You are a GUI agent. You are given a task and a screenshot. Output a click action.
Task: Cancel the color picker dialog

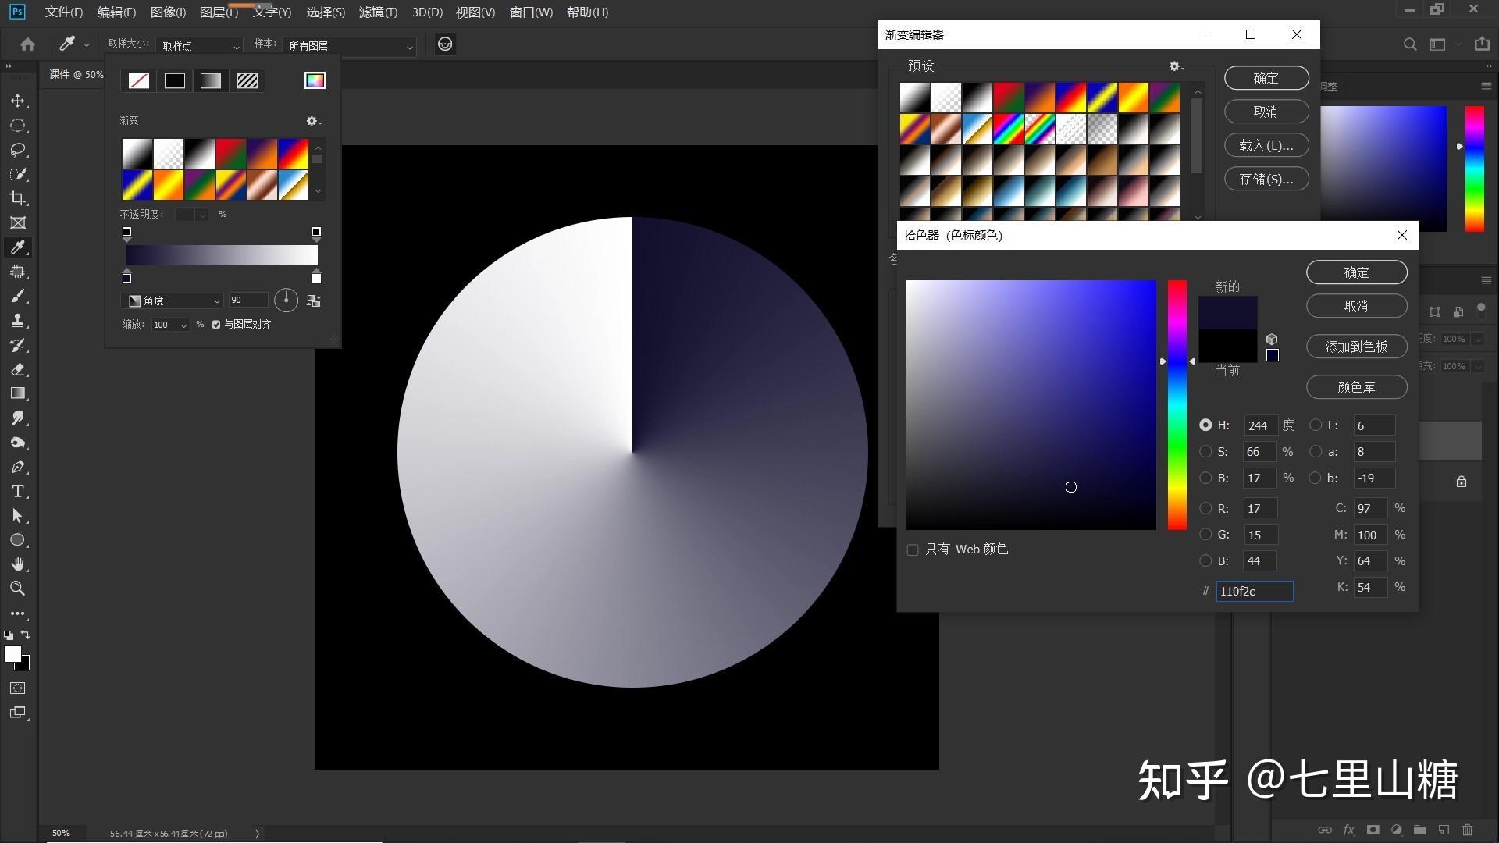pos(1356,306)
